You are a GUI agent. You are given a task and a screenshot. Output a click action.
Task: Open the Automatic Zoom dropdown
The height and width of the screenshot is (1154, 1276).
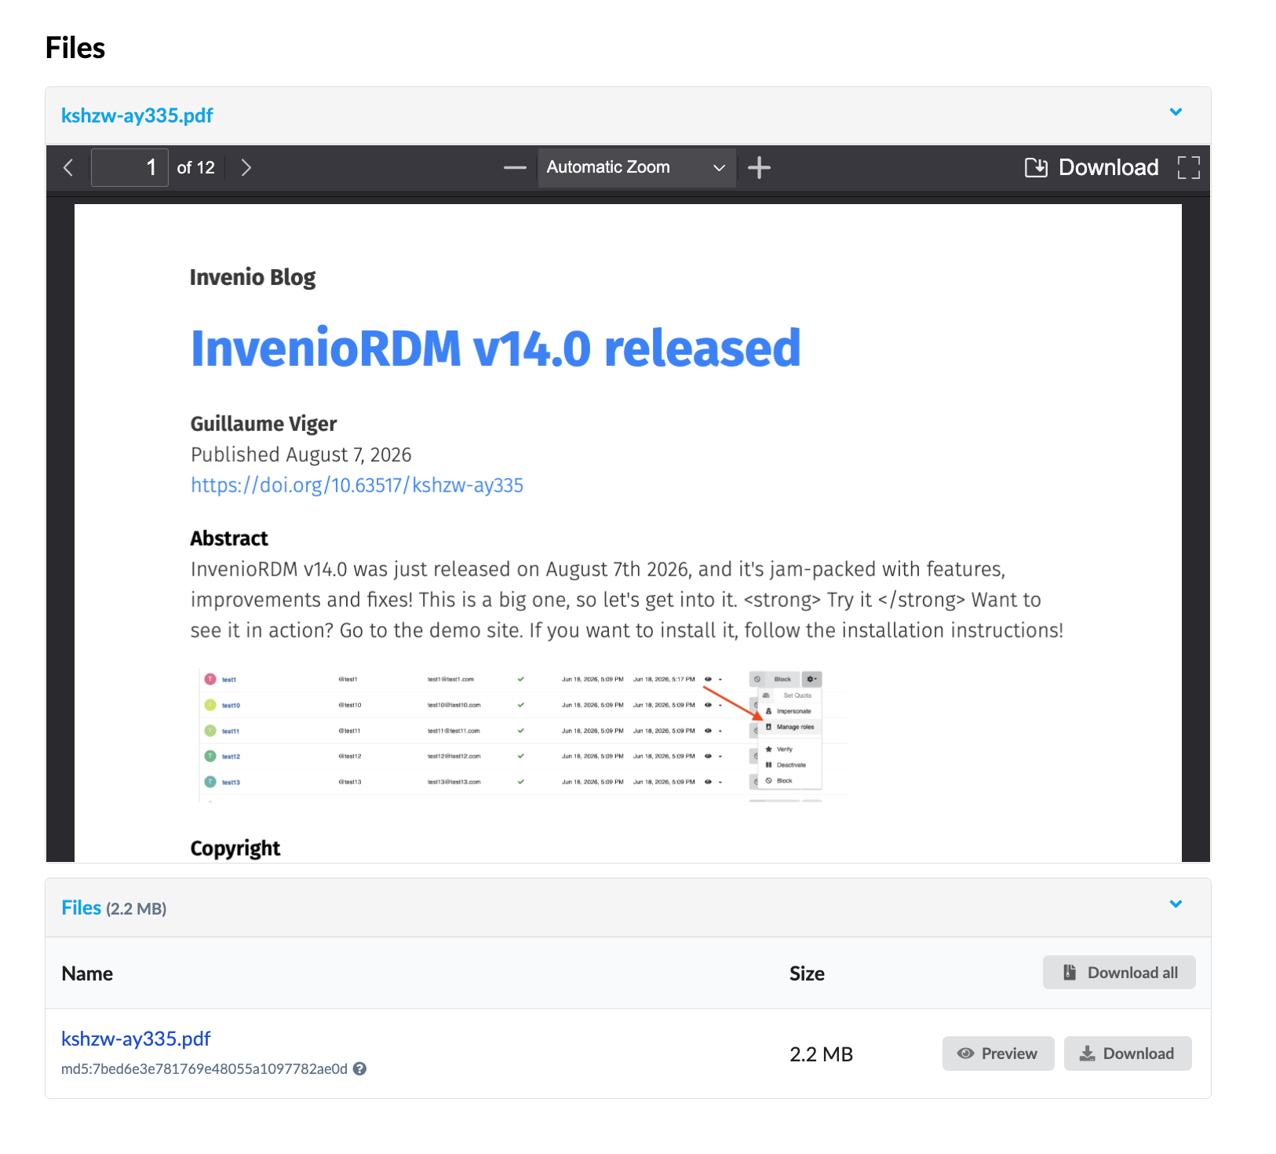636,167
